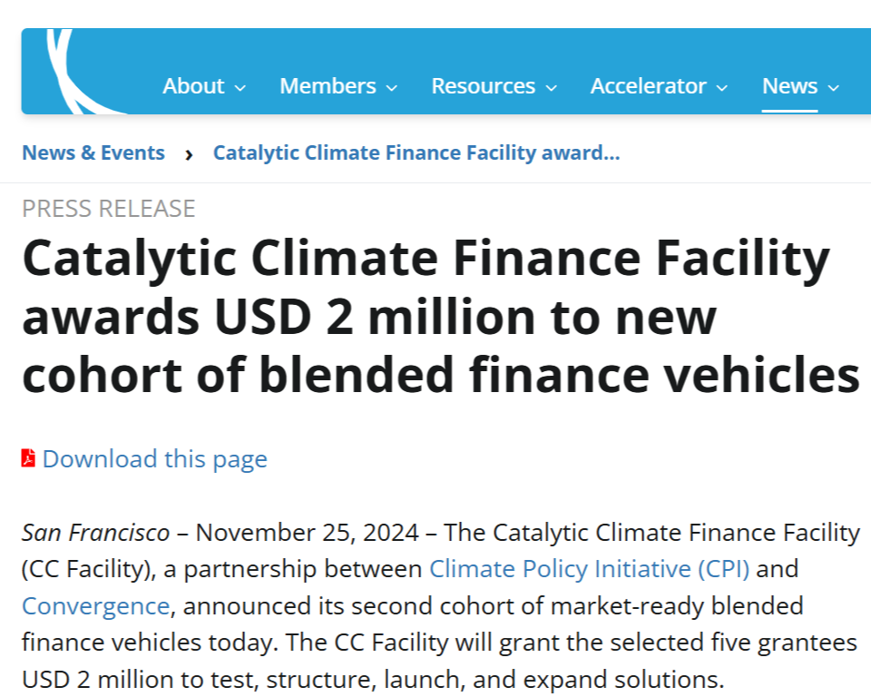This screenshot has height=697, width=871.
Task: Expand the News menu chevron
Action: [x=833, y=88]
